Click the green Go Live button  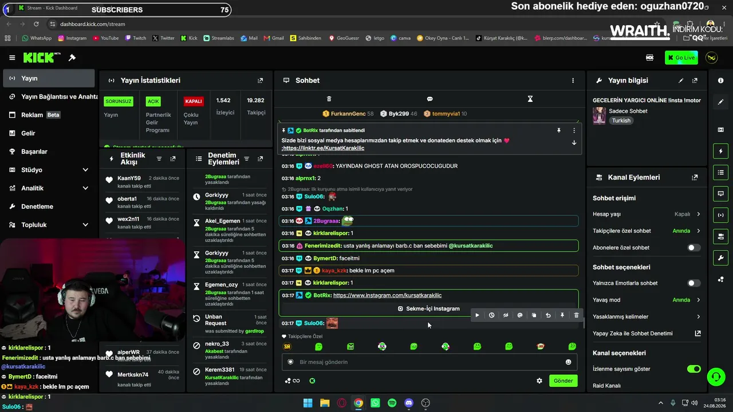[x=681, y=58]
